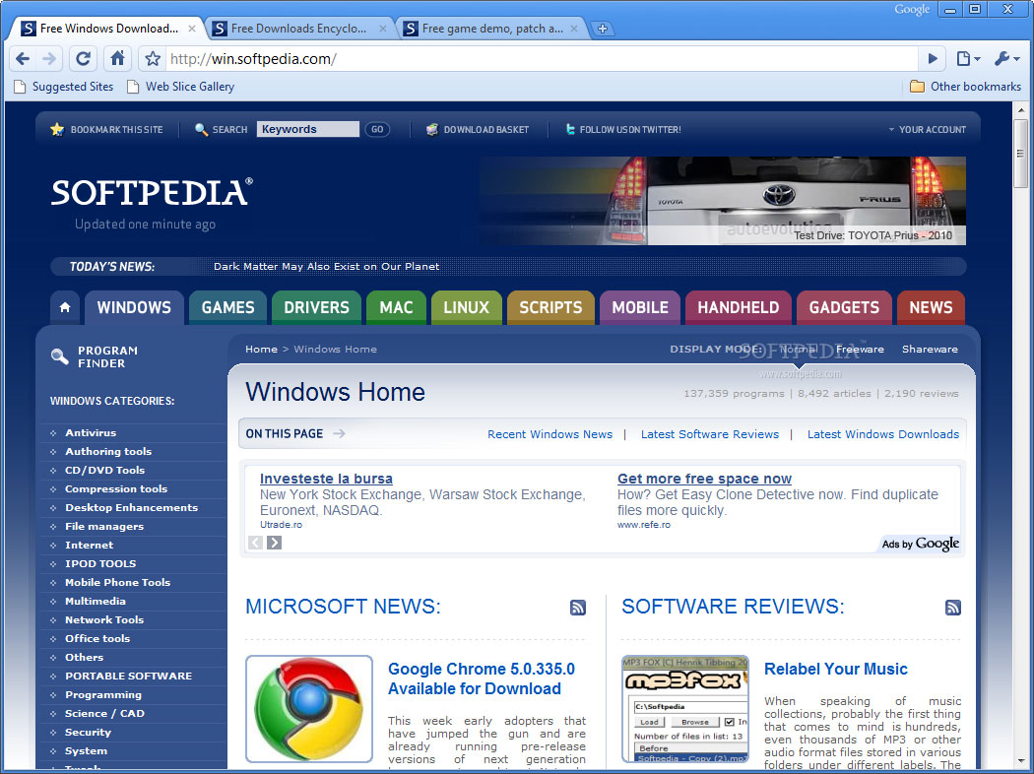This screenshot has height=774, width=1034.
Task: Select the SCRIPTS category tab
Action: coord(550,307)
